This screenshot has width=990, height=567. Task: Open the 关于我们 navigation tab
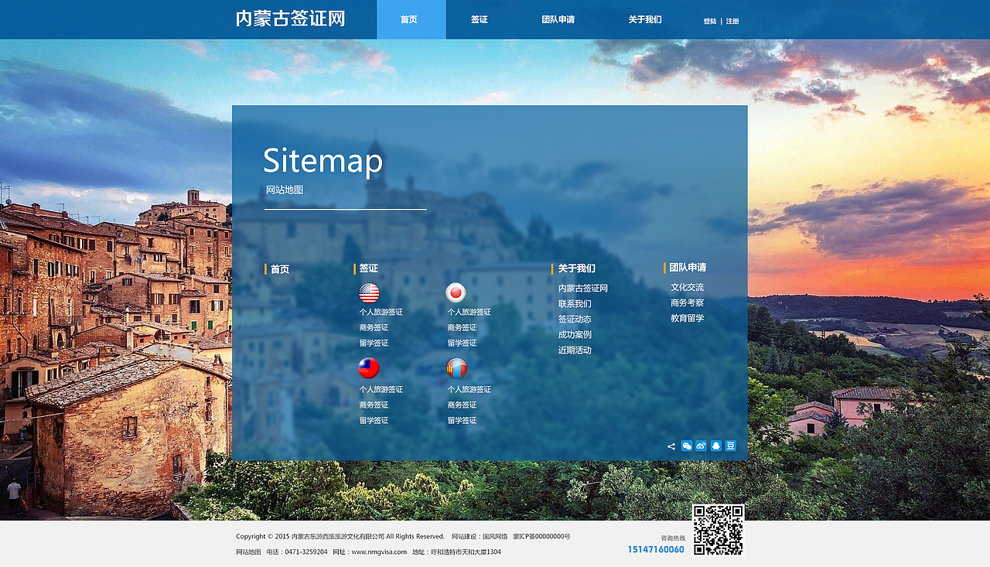tap(645, 19)
